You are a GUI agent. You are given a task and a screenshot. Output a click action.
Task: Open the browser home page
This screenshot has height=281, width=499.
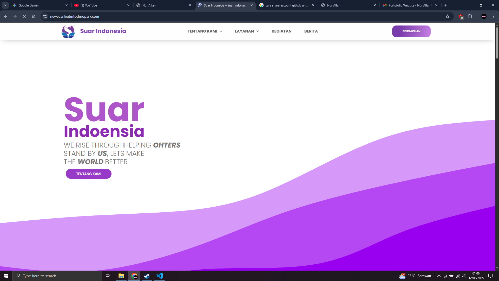click(34, 16)
